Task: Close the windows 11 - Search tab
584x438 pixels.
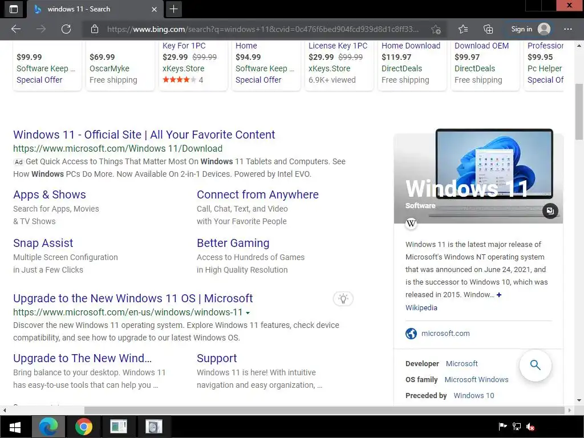Action: (154, 9)
